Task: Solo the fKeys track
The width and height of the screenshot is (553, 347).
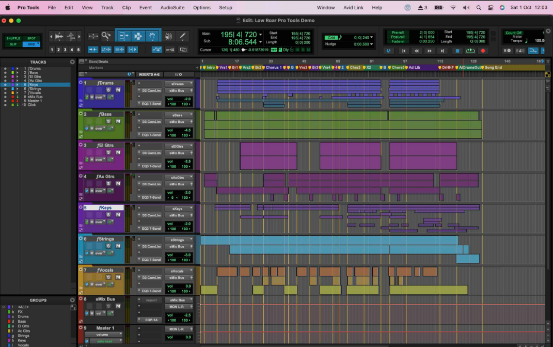Action: pyautogui.click(x=108, y=215)
